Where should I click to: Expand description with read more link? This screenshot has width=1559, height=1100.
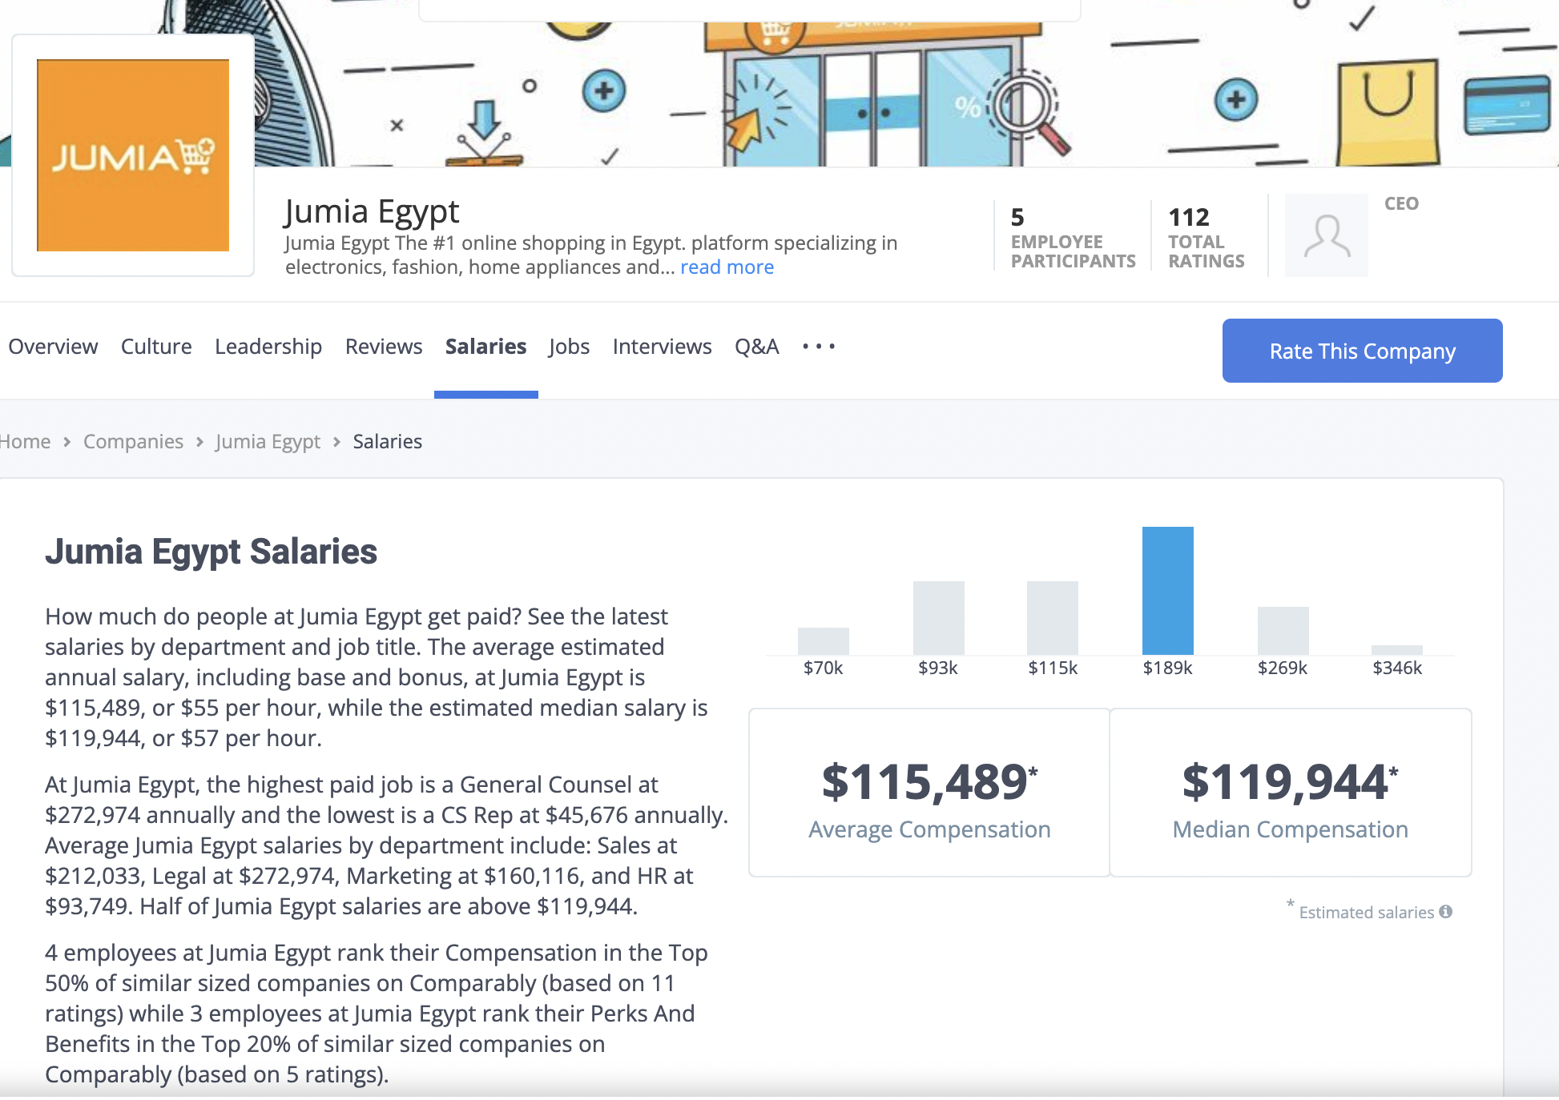727,267
